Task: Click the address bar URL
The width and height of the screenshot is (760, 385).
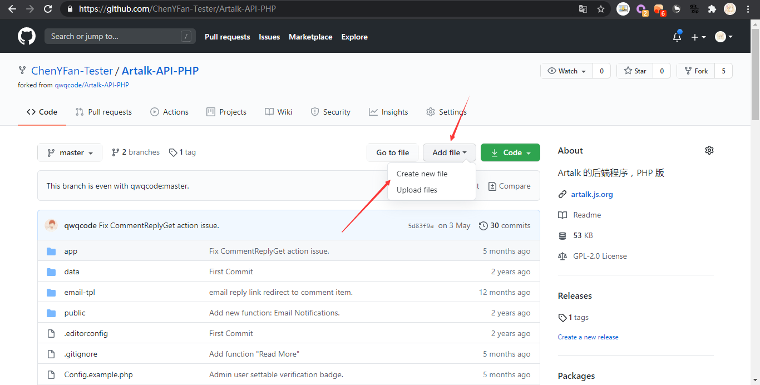Action: [x=177, y=9]
